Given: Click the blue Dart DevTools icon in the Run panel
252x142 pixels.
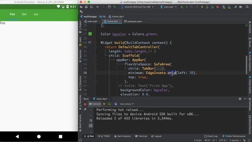Looking at the screenshot, I should coord(116,104).
